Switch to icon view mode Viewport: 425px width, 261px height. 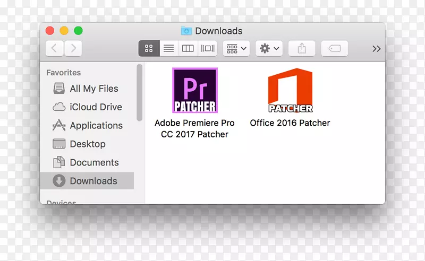(149, 48)
